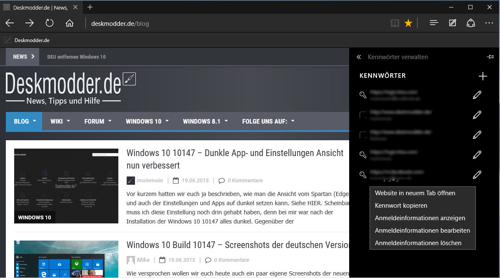Open the More actions ellipsis menu
500x278 pixels.
489,23
